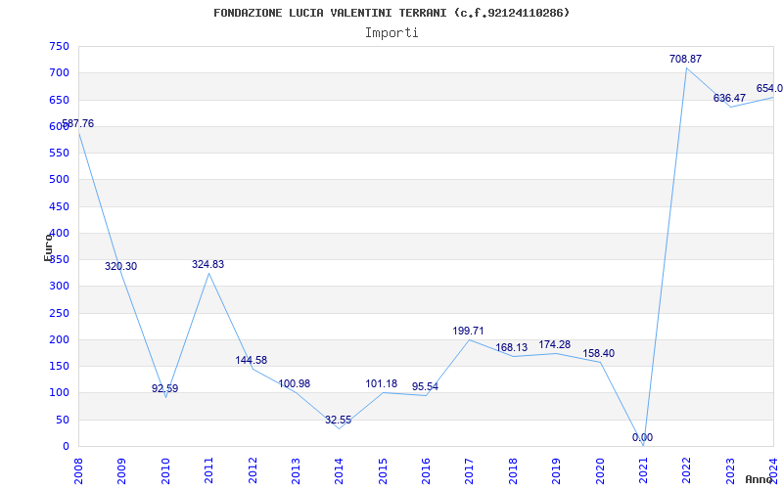Click the 199.71 value label
Image resolution: width=783 pixels, height=489 pixels.
click(468, 331)
